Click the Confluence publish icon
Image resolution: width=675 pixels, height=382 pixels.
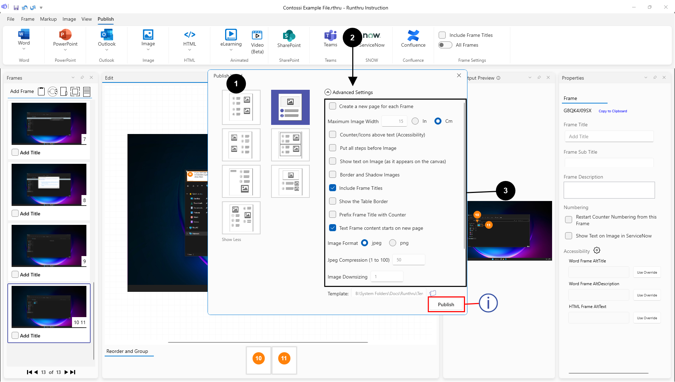(413, 35)
